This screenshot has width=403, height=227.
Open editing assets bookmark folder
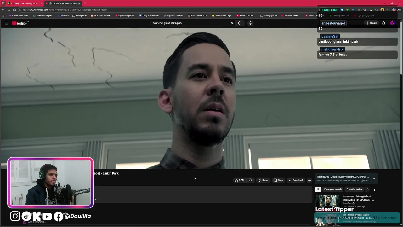pos(80,15)
